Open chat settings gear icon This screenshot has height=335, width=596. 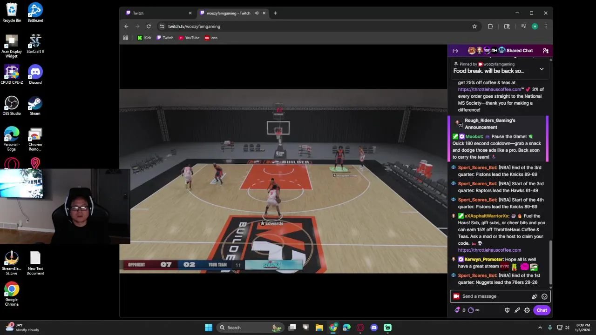point(527,310)
